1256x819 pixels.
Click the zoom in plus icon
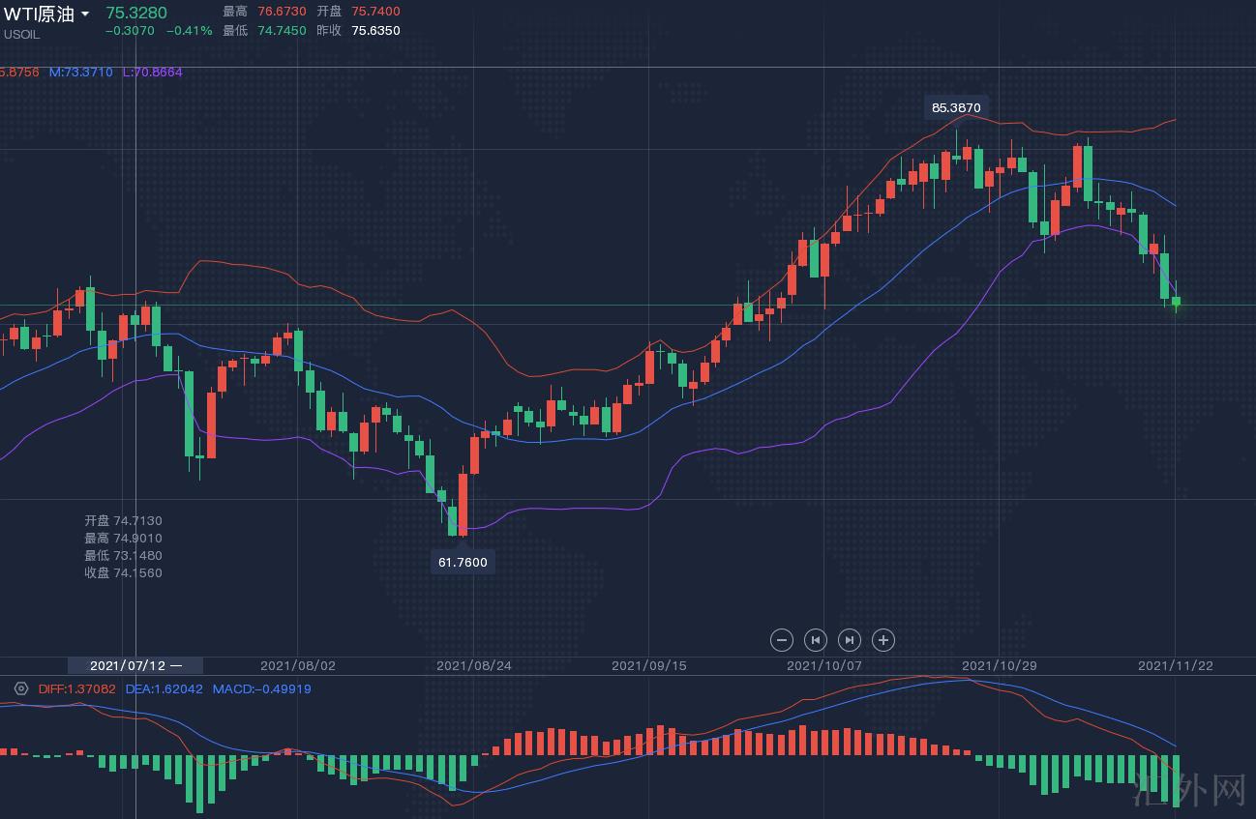(x=882, y=639)
